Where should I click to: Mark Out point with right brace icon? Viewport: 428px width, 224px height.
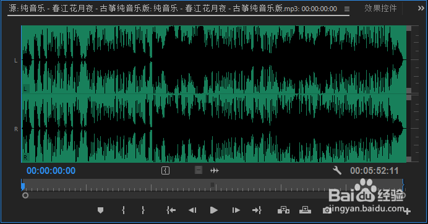point(143,210)
